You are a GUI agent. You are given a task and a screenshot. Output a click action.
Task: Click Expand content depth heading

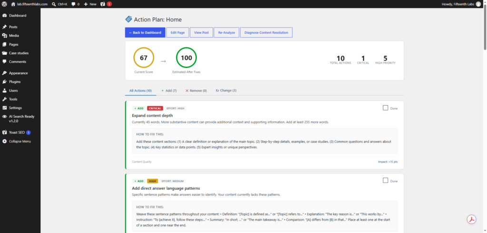point(153,116)
